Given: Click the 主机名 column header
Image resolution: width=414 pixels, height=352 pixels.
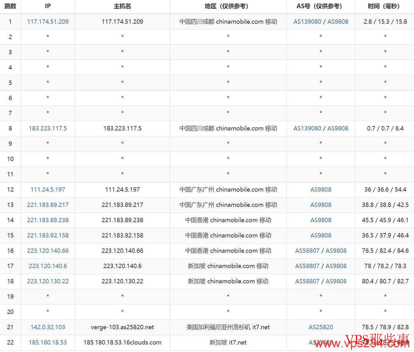Looking at the screenshot, I should point(122,7).
